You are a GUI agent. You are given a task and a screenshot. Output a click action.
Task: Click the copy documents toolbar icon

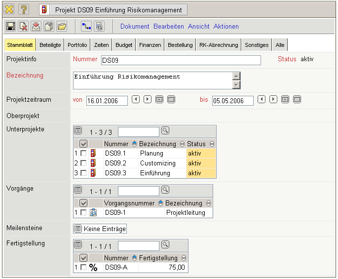coord(48,27)
